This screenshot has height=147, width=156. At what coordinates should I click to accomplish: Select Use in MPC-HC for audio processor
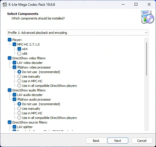tap(19, 113)
